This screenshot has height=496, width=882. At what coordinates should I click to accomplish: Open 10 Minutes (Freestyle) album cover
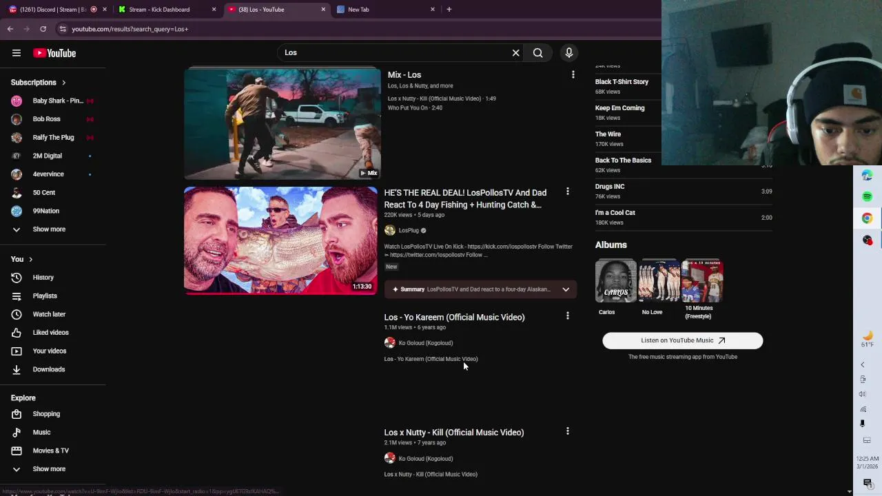click(702, 281)
